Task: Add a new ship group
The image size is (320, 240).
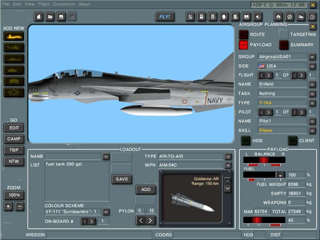Action: pos(13,58)
